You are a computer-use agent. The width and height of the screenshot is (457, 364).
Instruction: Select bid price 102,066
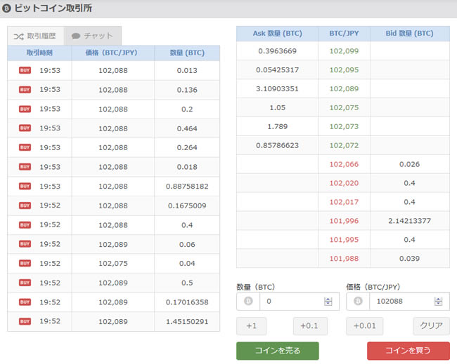344,164
